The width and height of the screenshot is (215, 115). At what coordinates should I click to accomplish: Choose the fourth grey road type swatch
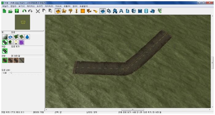coord(22,60)
